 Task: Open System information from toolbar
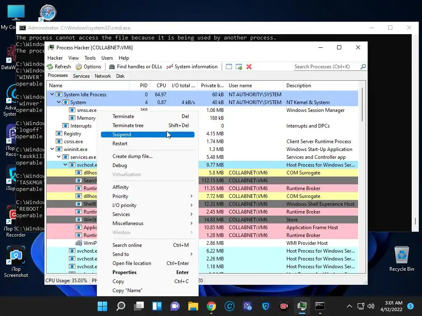pyautogui.click(x=192, y=67)
